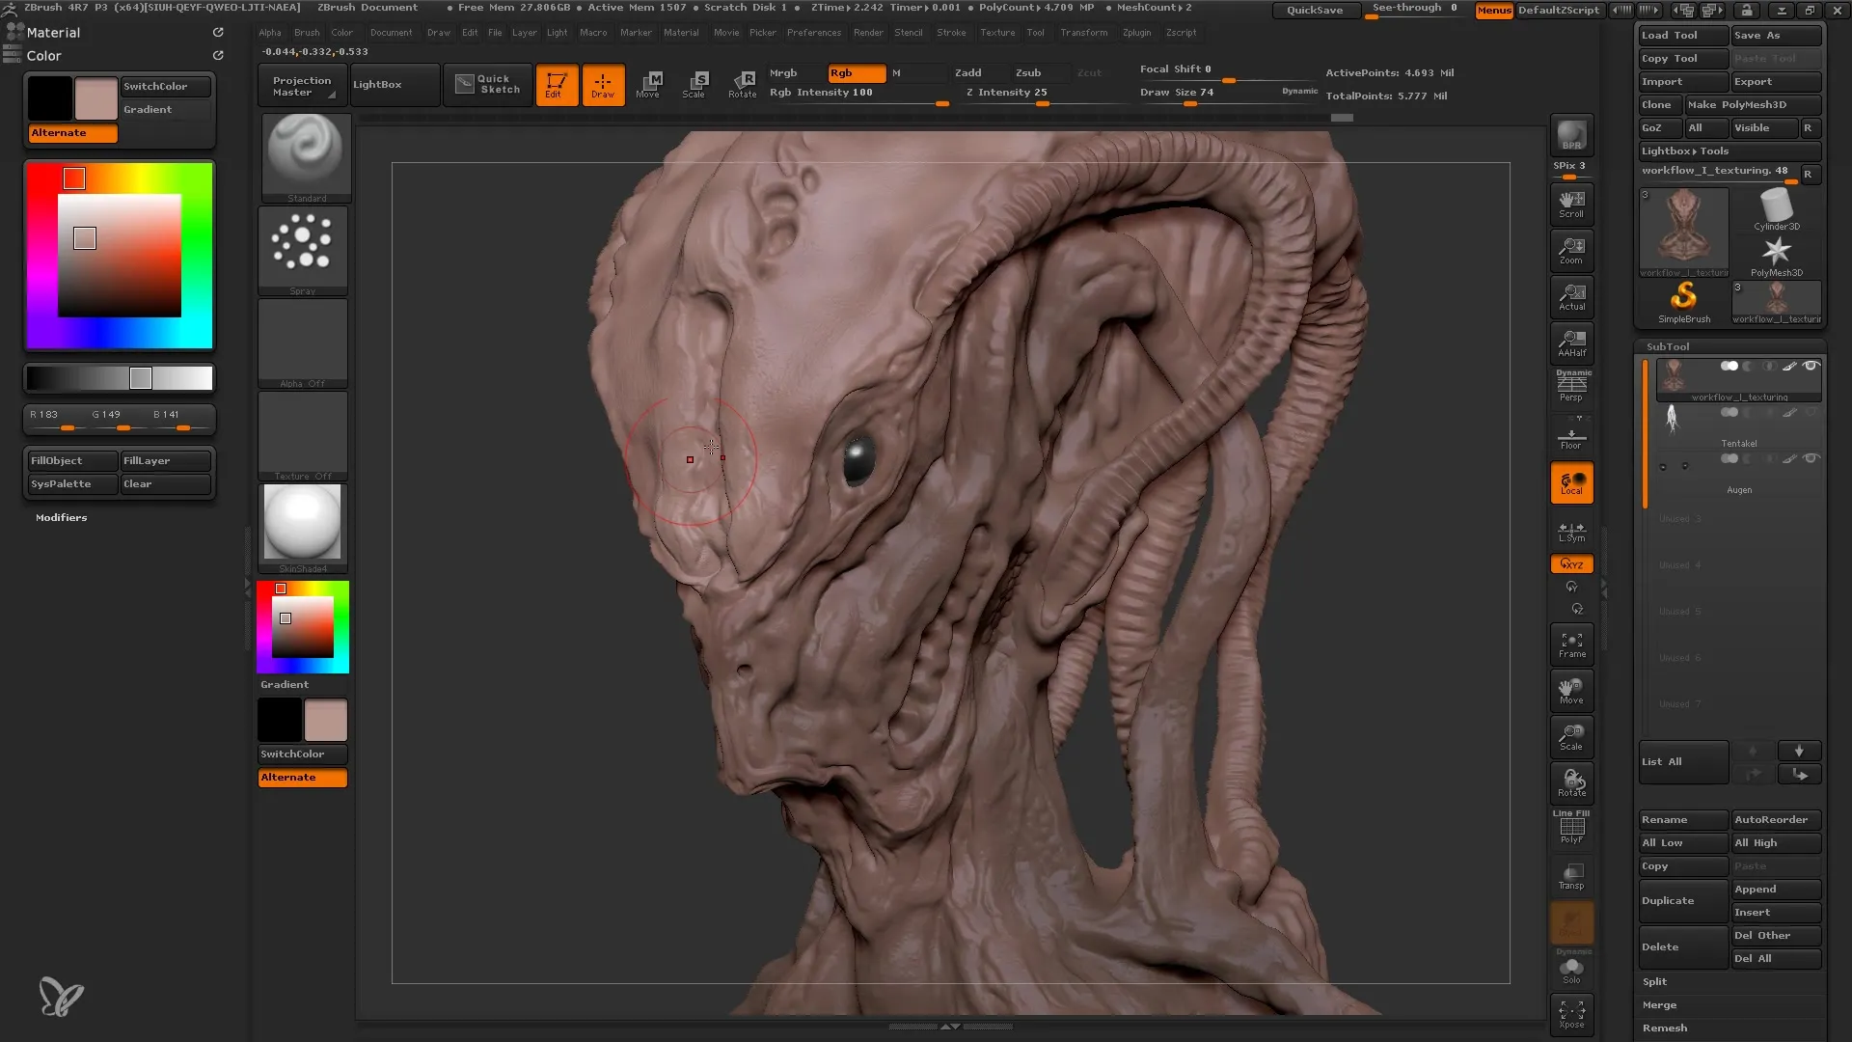The height and width of the screenshot is (1042, 1852).
Task: Expand the Modifiers section panel
Action: [x=60, y=516]
